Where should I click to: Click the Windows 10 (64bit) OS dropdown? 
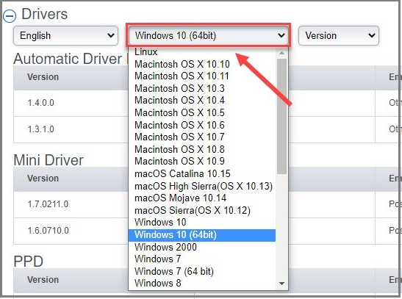[x=209, y=35]
